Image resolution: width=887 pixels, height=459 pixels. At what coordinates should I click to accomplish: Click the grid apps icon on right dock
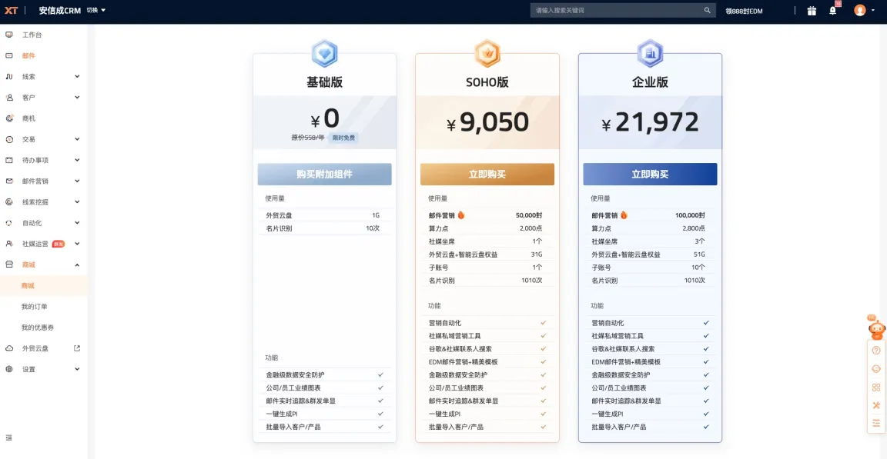click(876, 387)
